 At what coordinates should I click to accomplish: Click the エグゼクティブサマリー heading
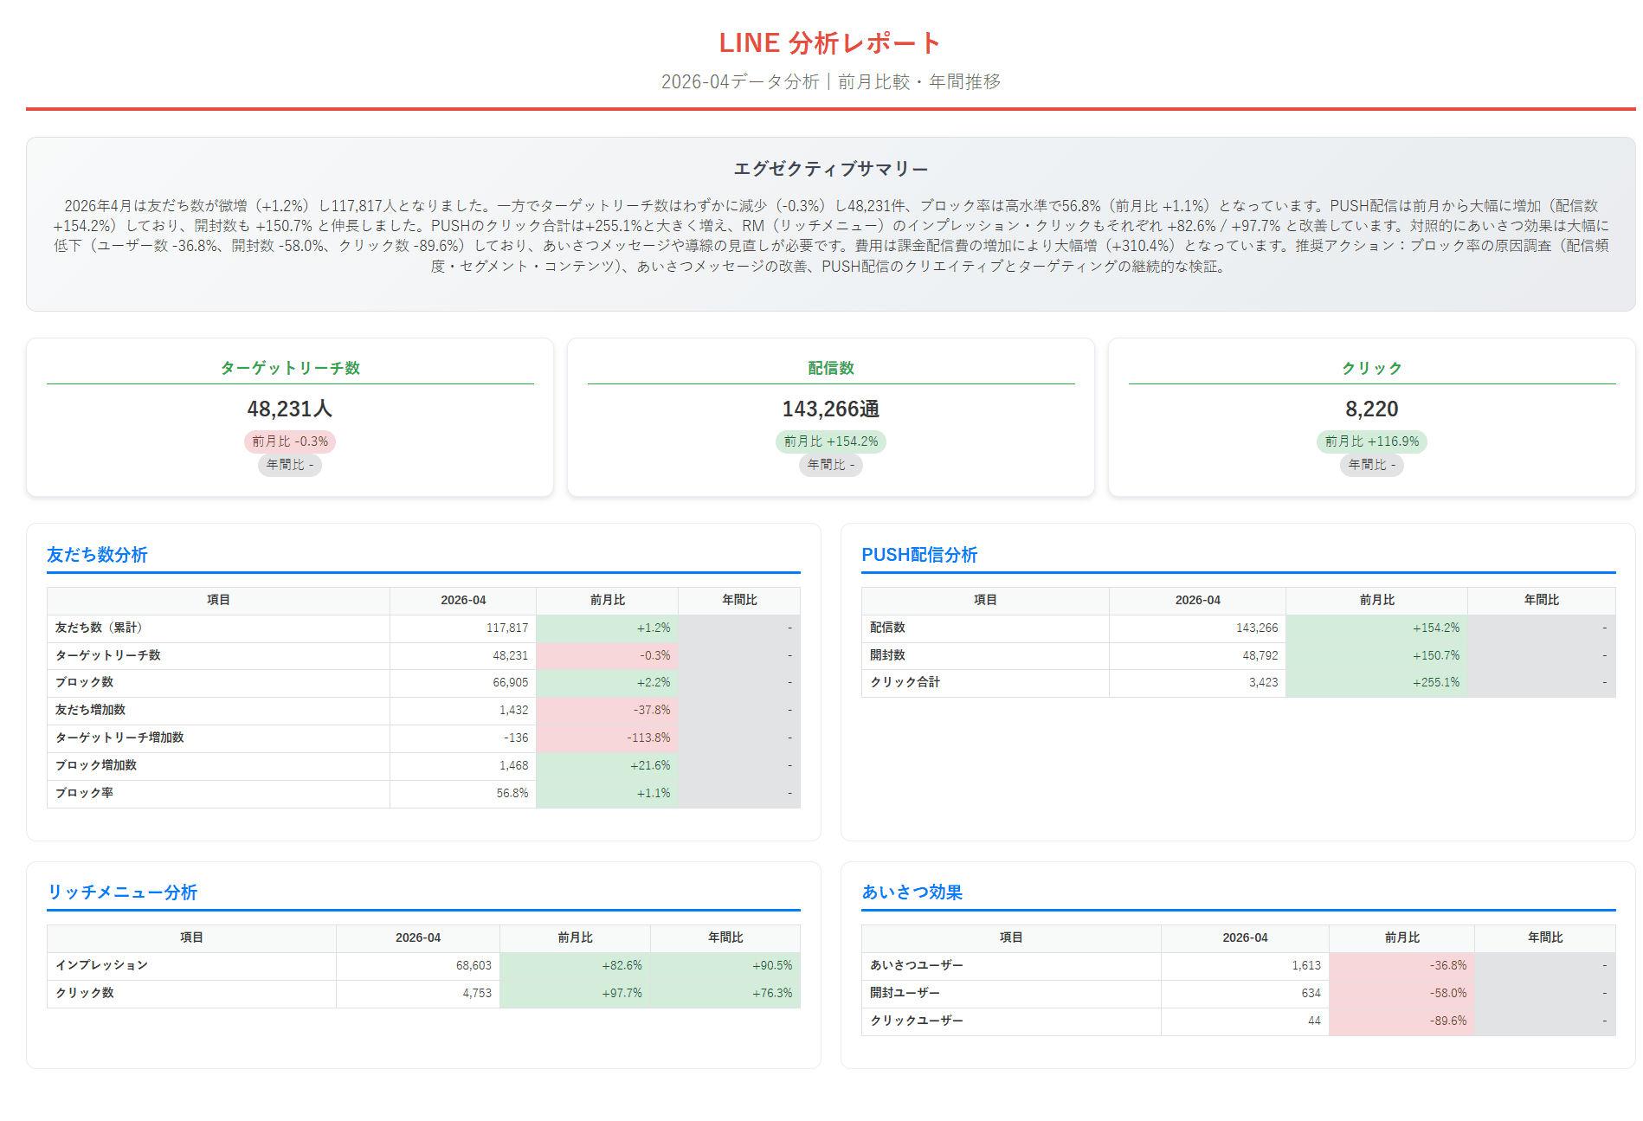[x=830, y=169]
